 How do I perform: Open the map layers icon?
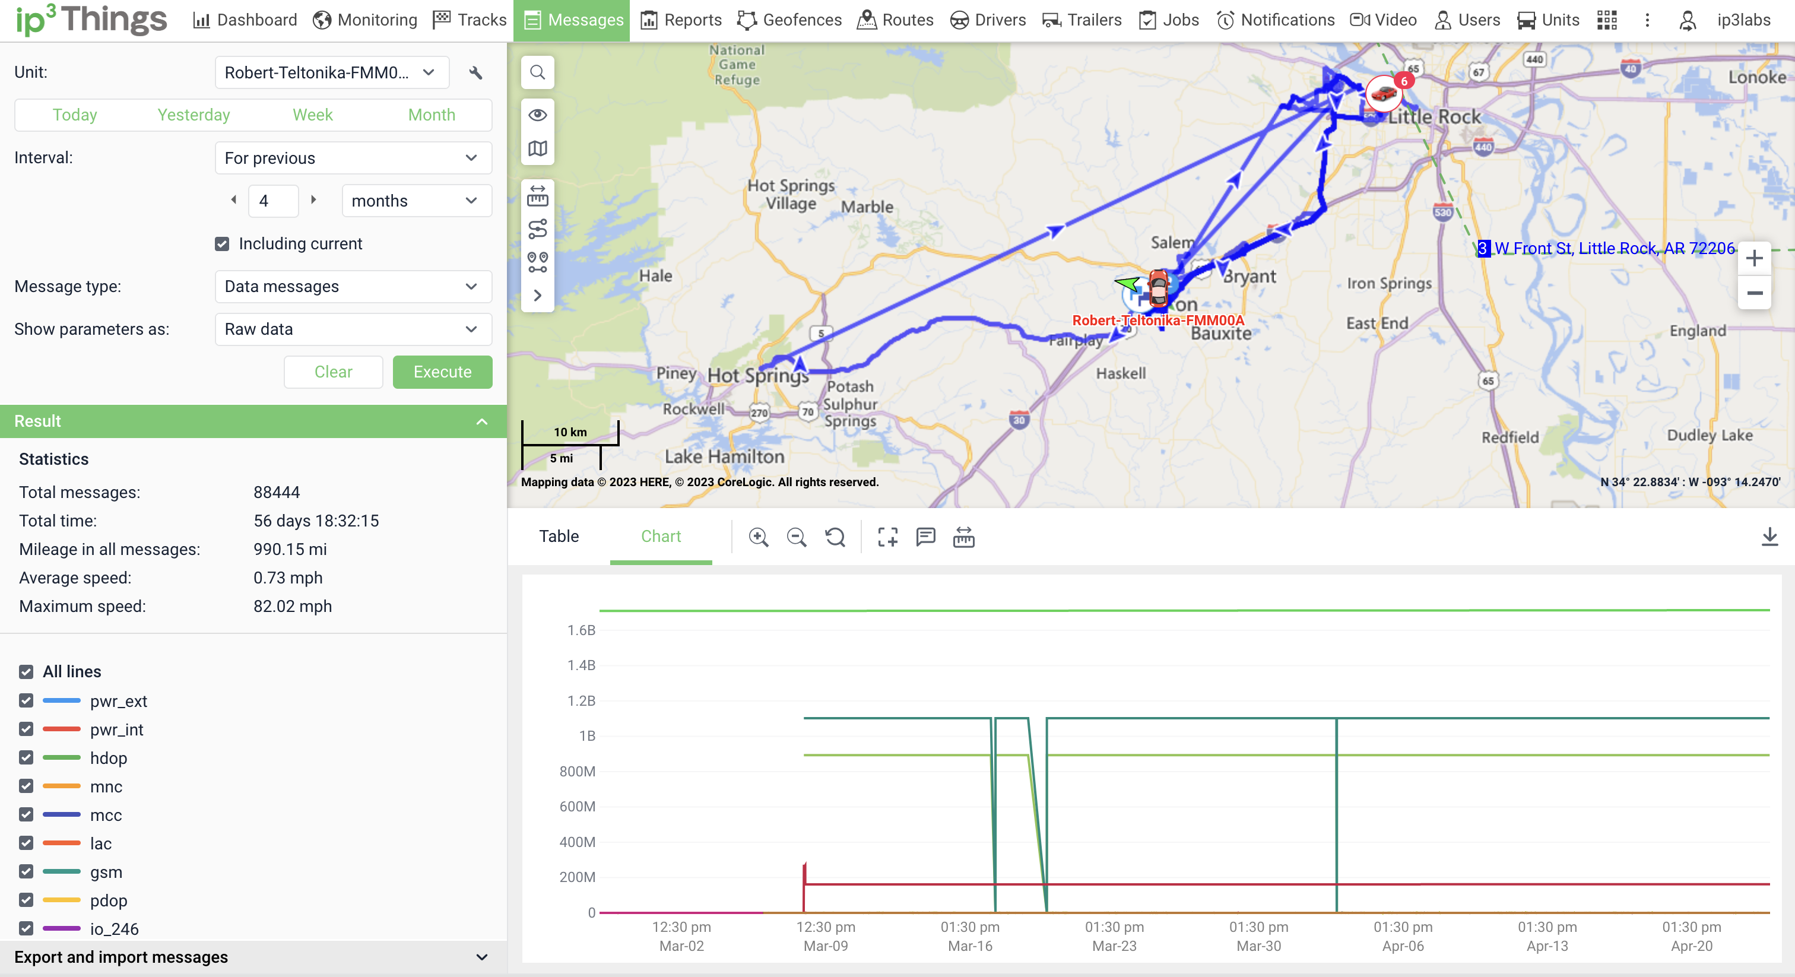pyautogui.click(x=537, y=148)
